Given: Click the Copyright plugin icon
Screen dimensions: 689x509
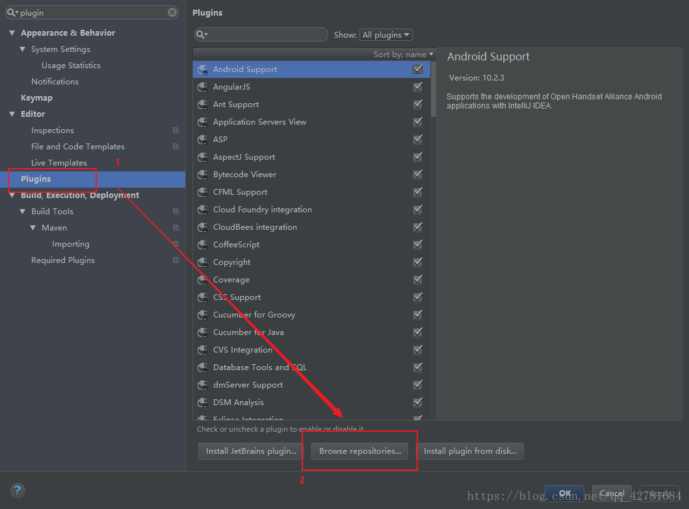Looking at the screenshot, I should pyautogui.click(x=203, y=262).
